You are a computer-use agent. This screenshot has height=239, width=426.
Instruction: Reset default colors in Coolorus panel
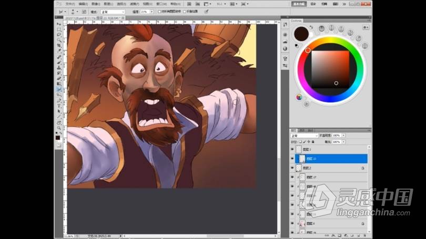tap(297, 46)
